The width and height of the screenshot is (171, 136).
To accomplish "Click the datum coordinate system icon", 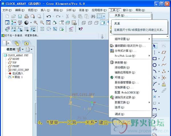I will click(x=164, y=78).
